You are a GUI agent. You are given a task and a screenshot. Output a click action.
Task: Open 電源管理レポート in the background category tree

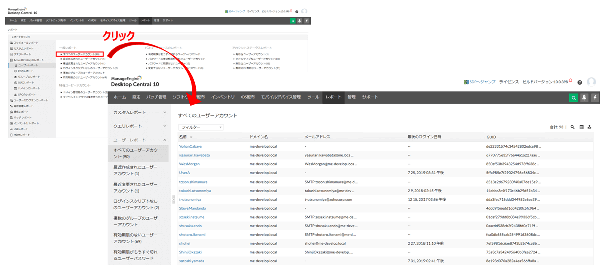[x=23, y=106]
